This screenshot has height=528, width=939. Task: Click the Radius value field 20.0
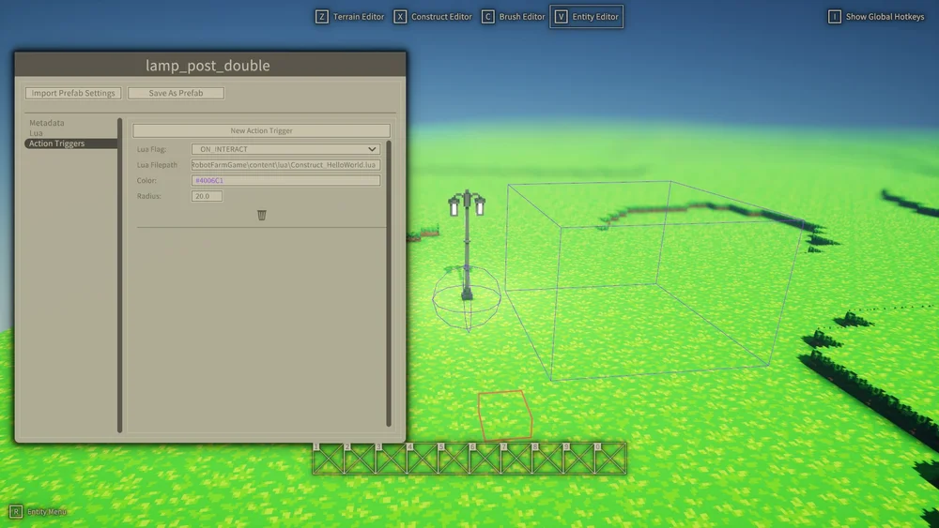207,196
